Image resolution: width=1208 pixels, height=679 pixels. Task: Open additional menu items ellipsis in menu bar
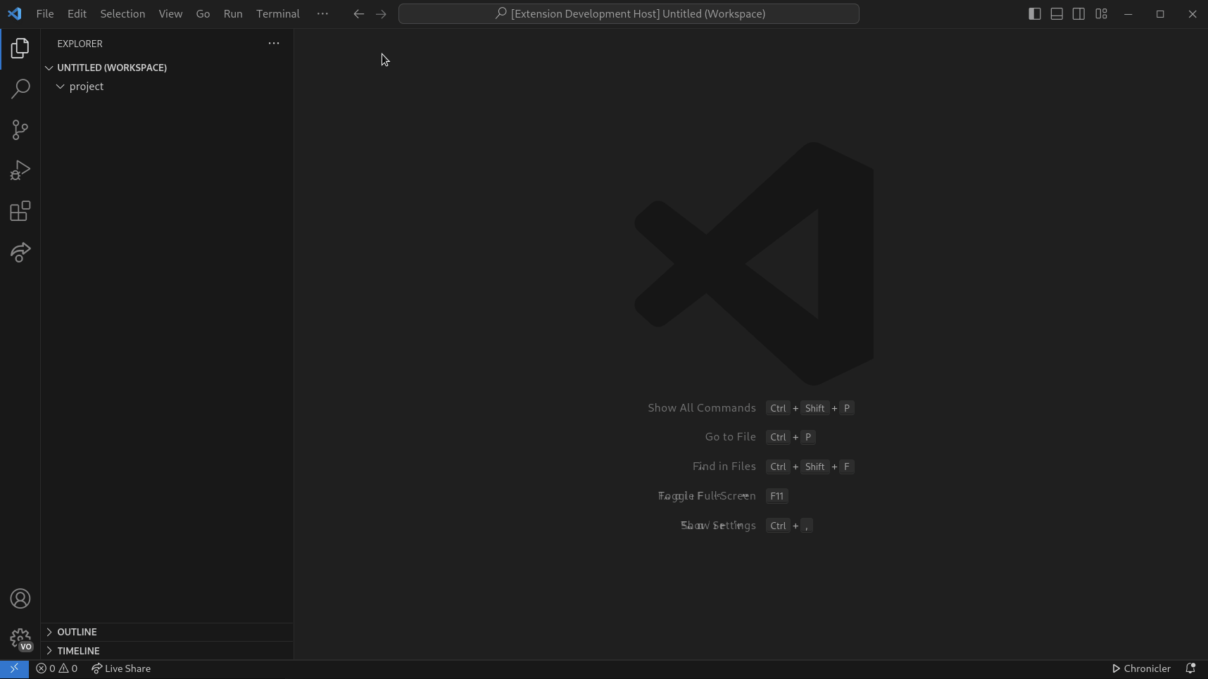pyautogui.click(x=322, y=13)
